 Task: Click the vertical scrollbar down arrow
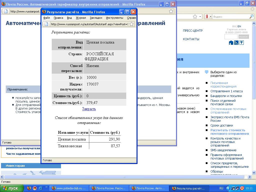254,172
